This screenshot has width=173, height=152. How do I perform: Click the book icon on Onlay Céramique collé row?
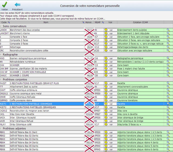tap(106, 125)
